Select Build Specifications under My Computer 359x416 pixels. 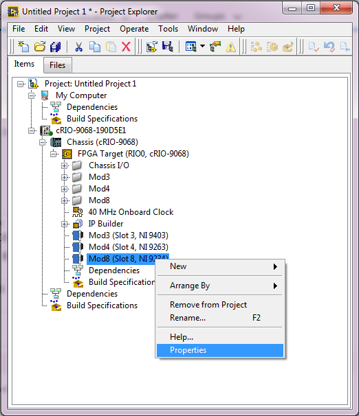coord(102,119)
